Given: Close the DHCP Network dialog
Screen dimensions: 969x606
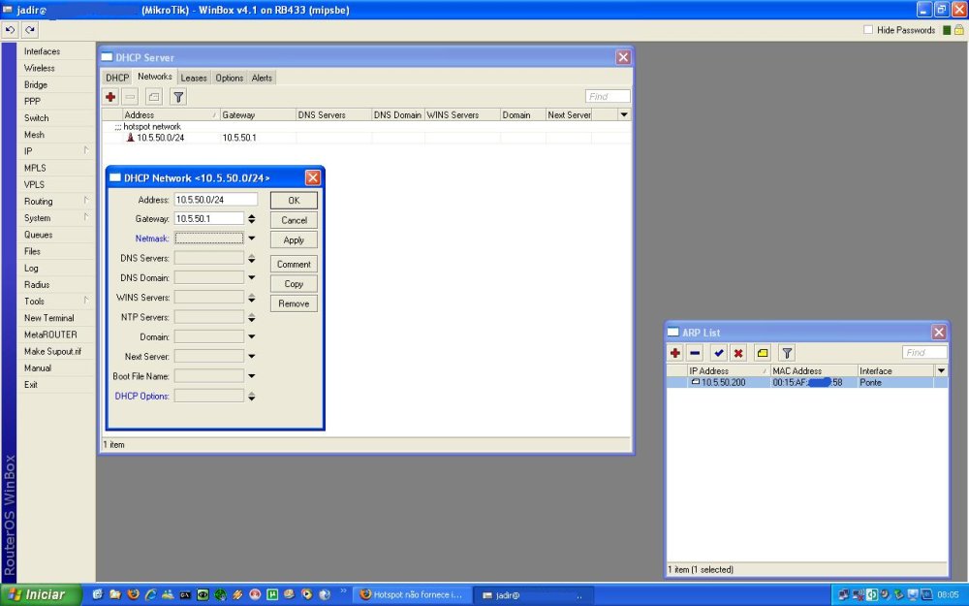Looking at the screenshot, I should [313, 178].
